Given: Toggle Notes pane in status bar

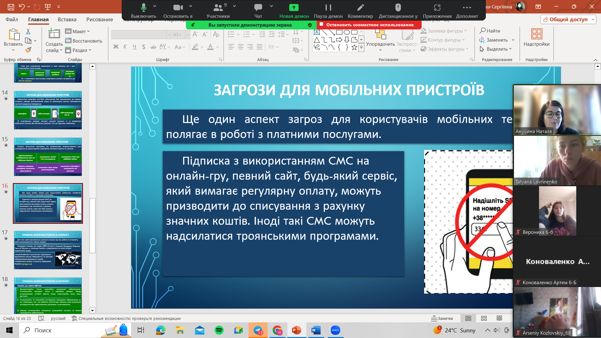Looking at the screenshot, I should click(x=442, y=318).
